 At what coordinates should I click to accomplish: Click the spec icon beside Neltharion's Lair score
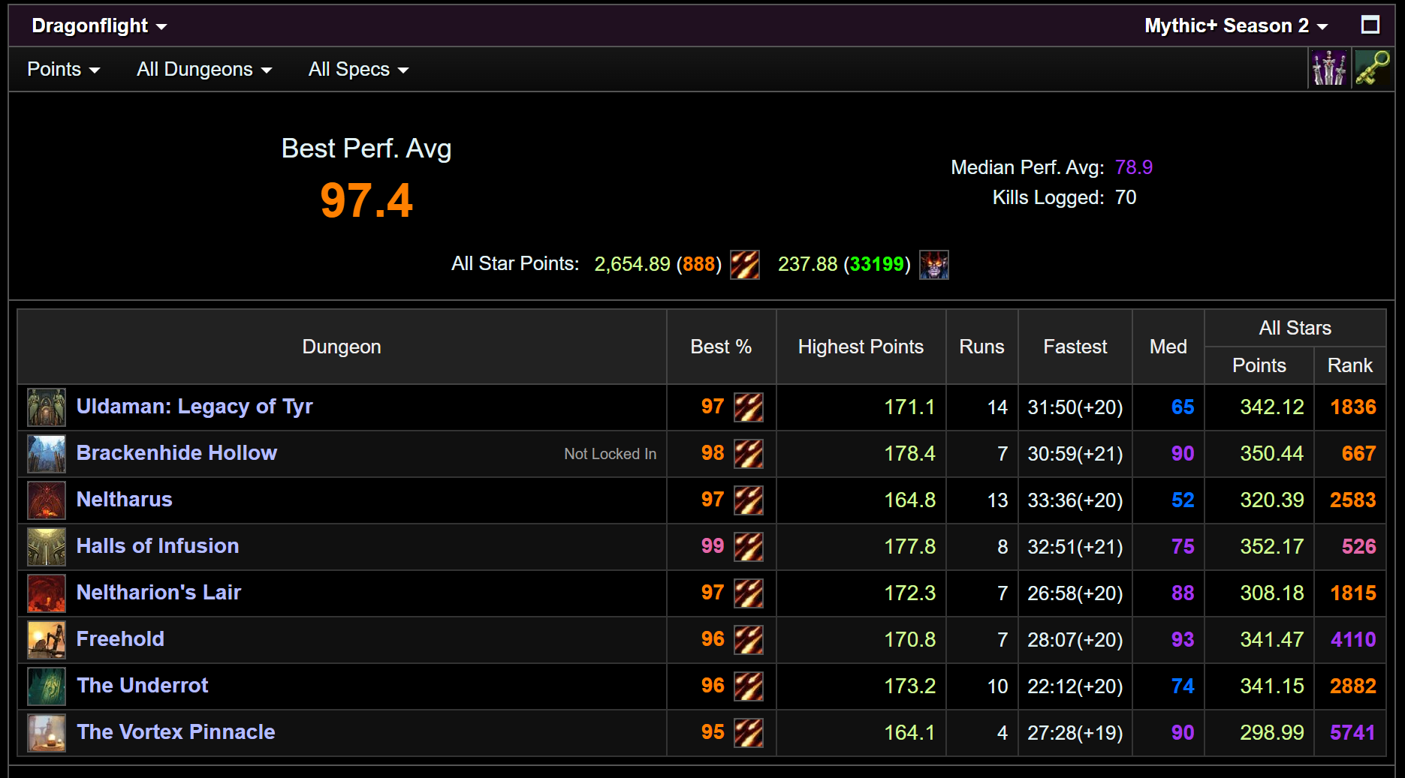749,593
